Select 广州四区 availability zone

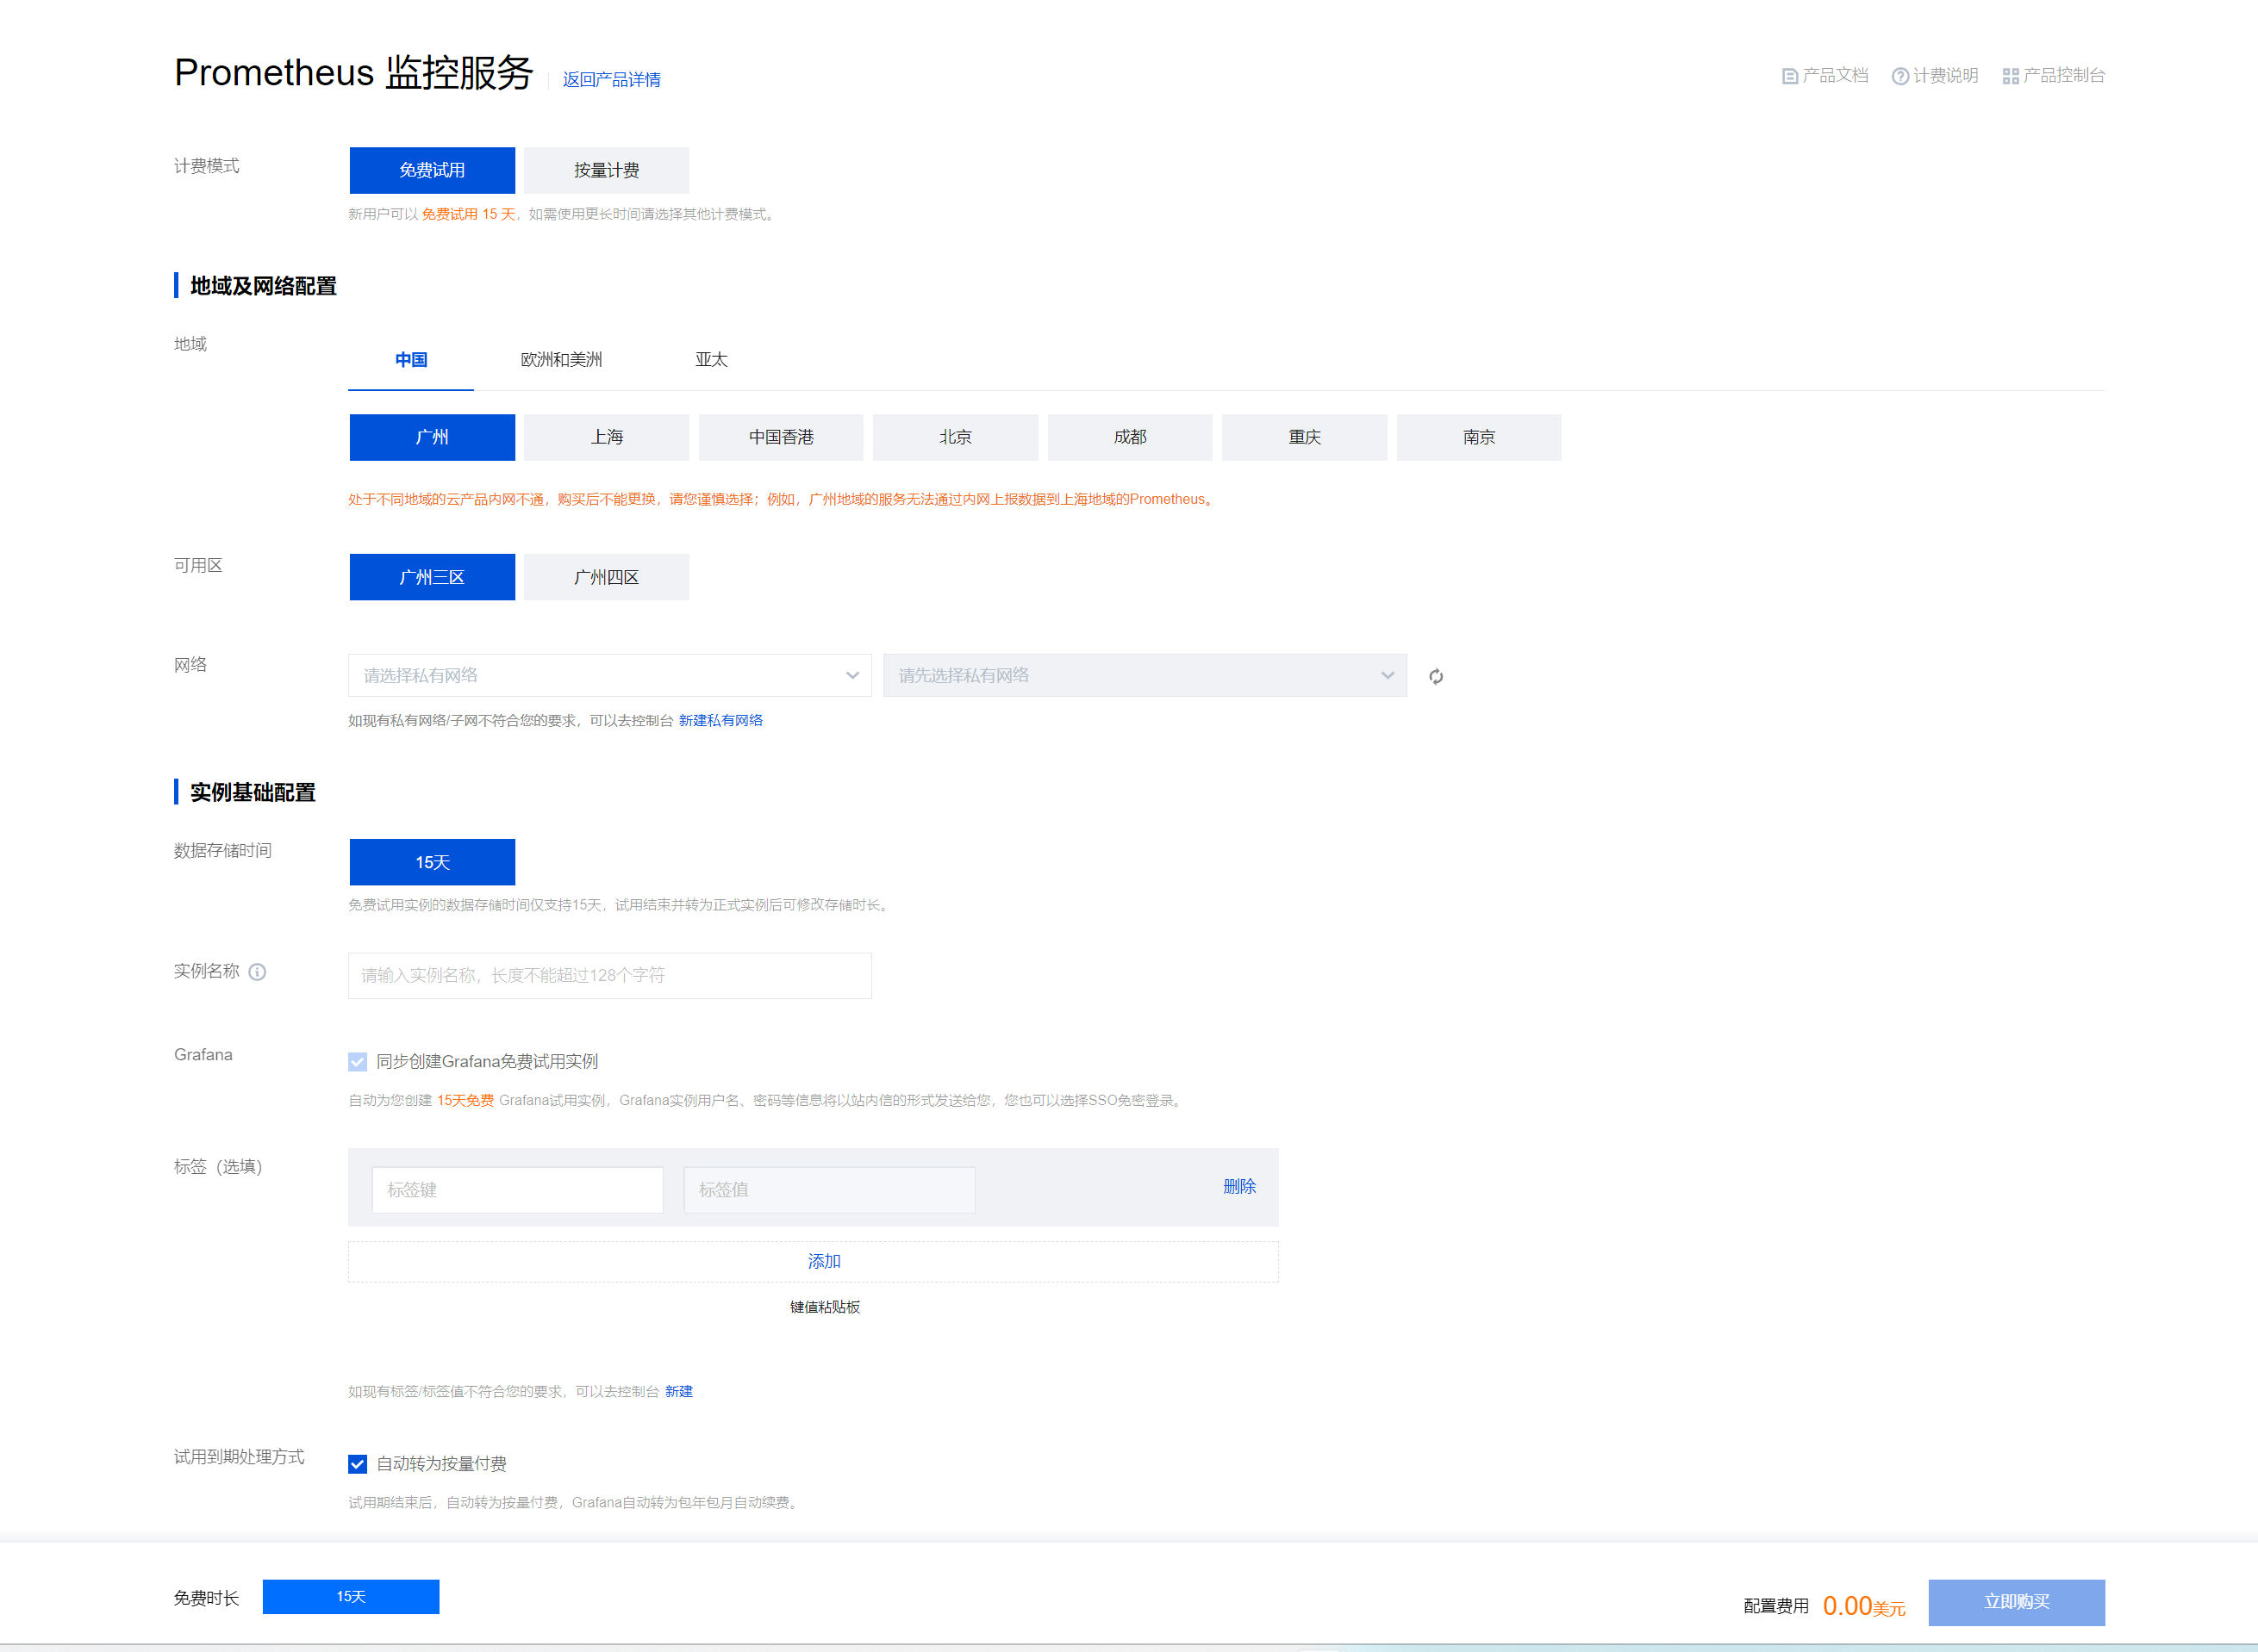(x=606, y=577)
